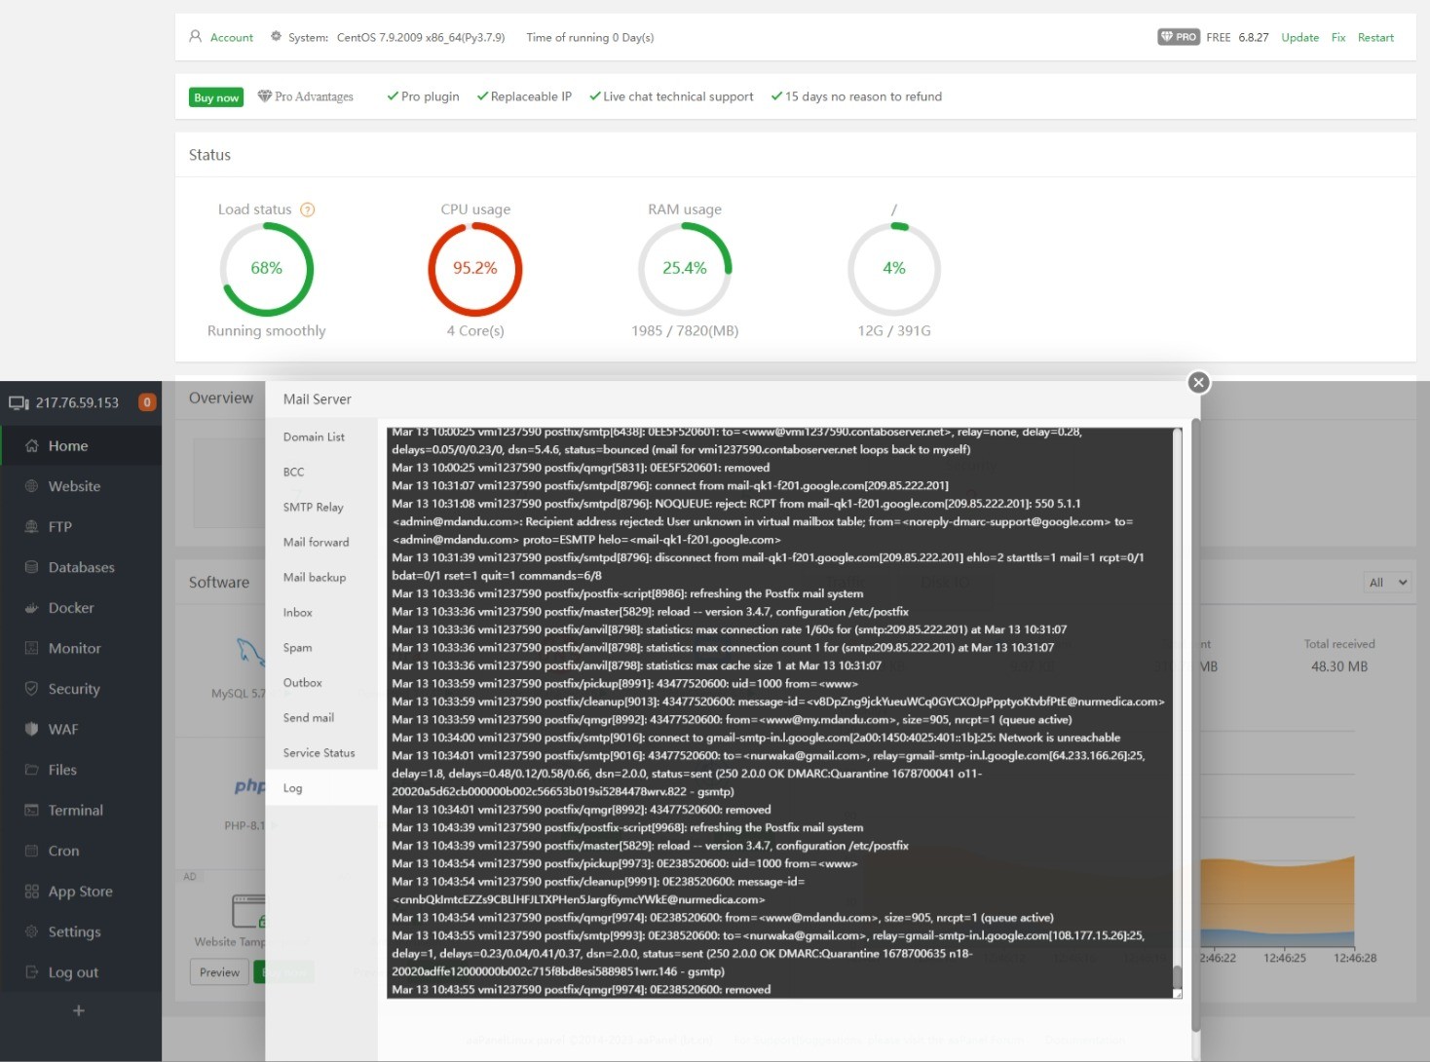This screenshot has height=1062, width=1430.
Task: Click the 'Running smoothly' status text
Action: tap(267, 331)
